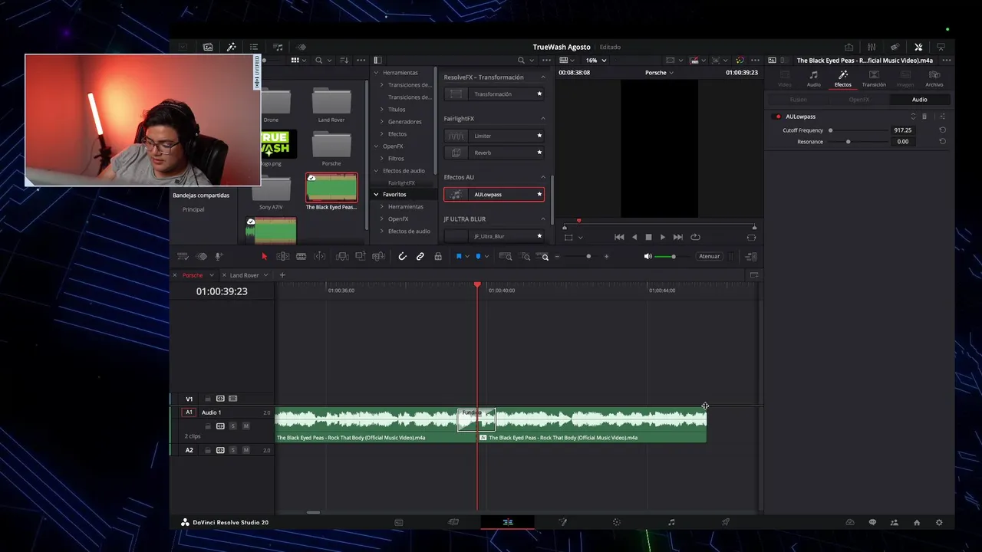The width and height of the screenshot is (982, 552).
Task: Select the FairlightFX tree item
Action: pyautogui.click(x=401, y=183)
